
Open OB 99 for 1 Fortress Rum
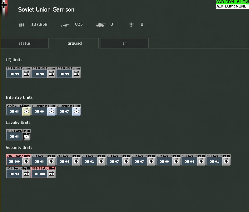39,112
